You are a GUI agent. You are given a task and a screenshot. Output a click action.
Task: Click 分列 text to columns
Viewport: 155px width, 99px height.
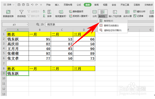[95, 14]
